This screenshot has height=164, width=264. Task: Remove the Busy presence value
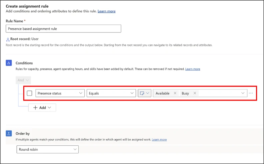(195, 94)
